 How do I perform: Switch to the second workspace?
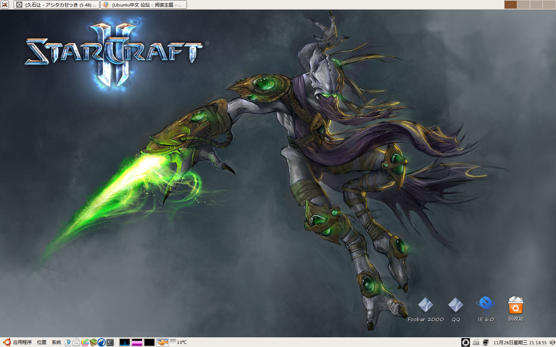point(524,5)
